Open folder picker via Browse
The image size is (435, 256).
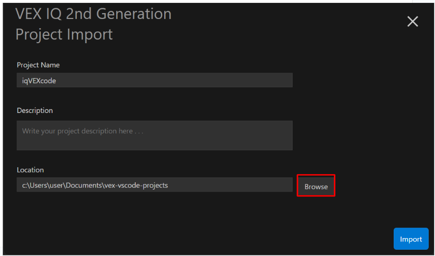[316, 186]
